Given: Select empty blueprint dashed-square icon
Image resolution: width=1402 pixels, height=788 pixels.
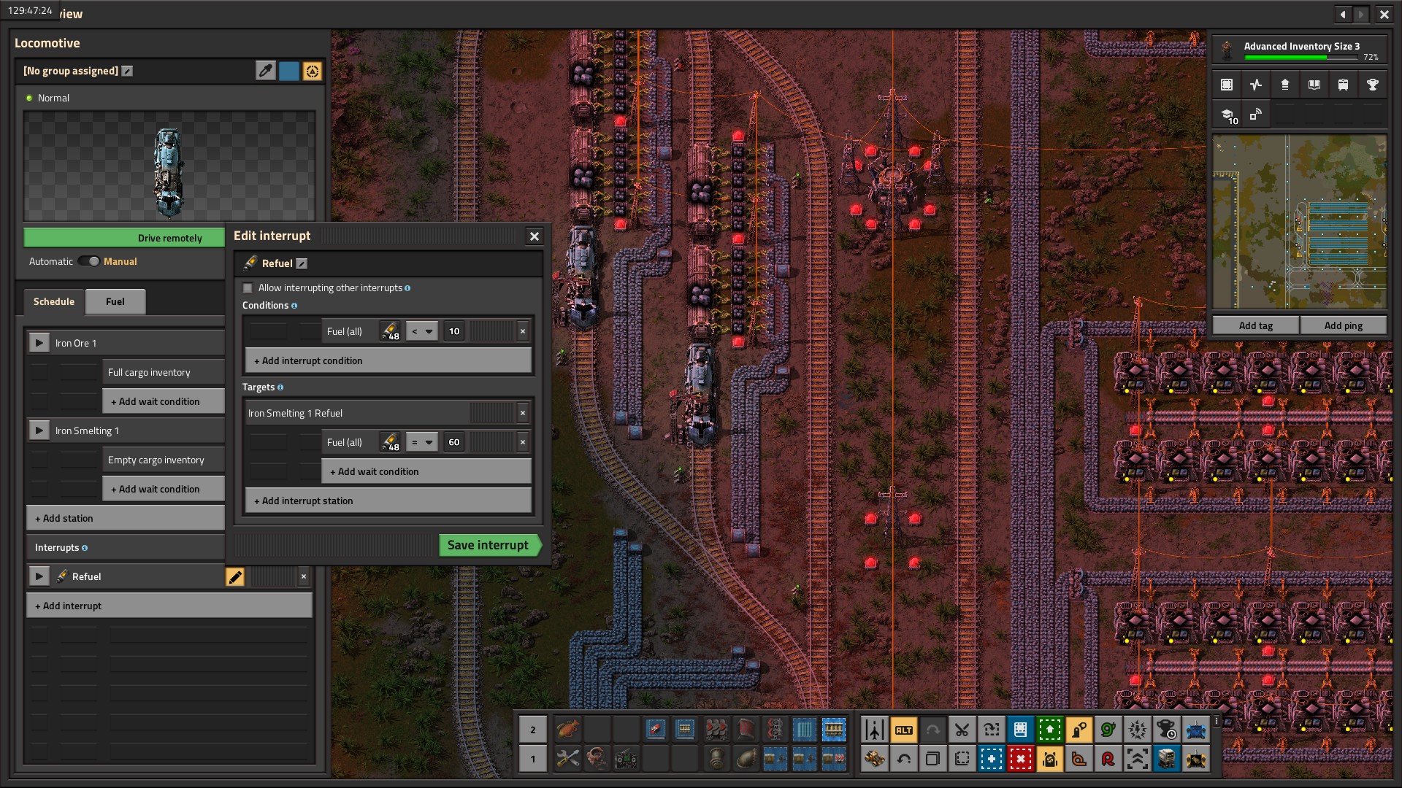Looking at the screenshot, I should tap(962, 759).
